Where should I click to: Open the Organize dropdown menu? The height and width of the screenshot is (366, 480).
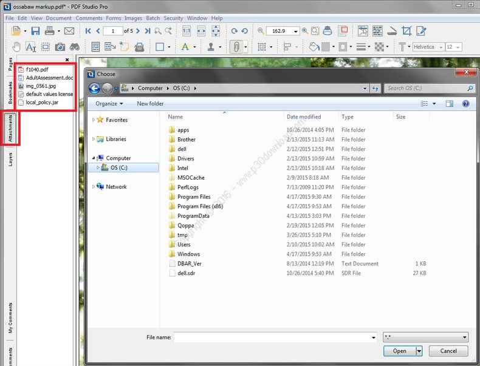[x=109, y=104]
